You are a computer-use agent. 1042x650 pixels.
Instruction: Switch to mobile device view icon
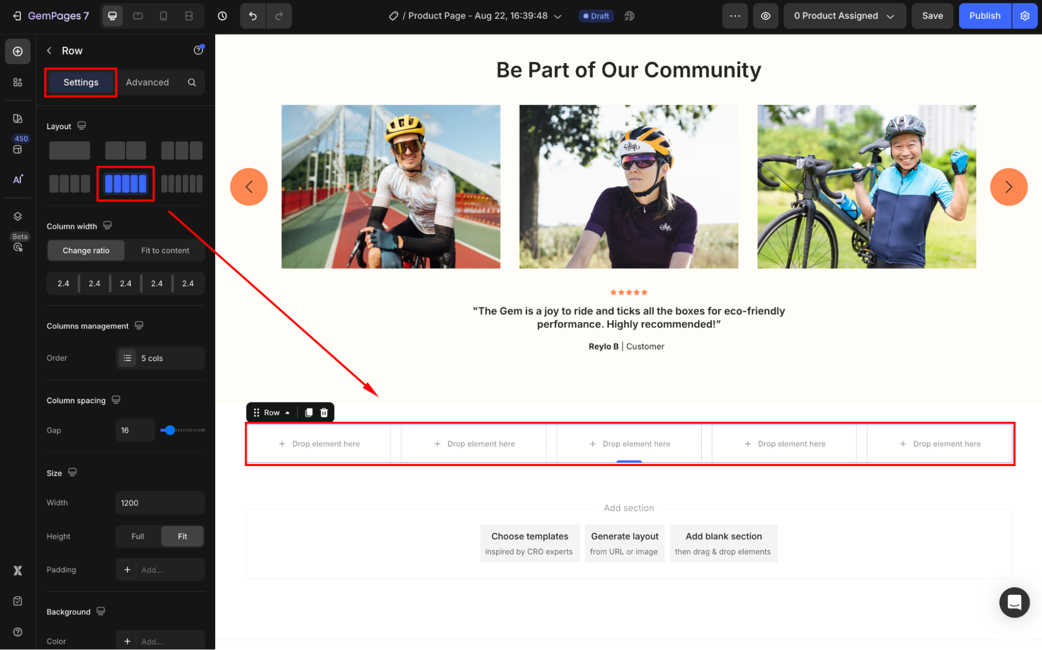pyautogui.click(x=163, y=16)
